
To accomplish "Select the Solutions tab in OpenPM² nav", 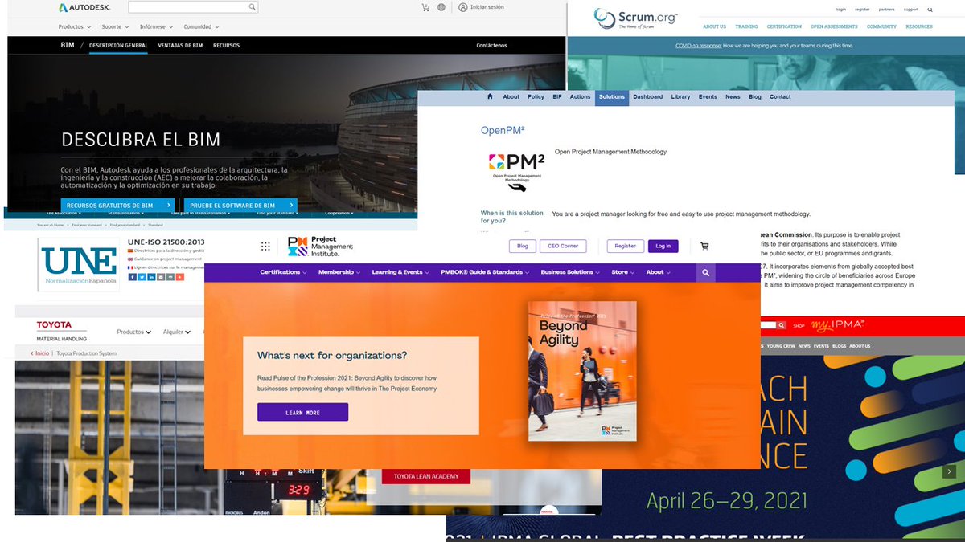I will pos(611,97).
